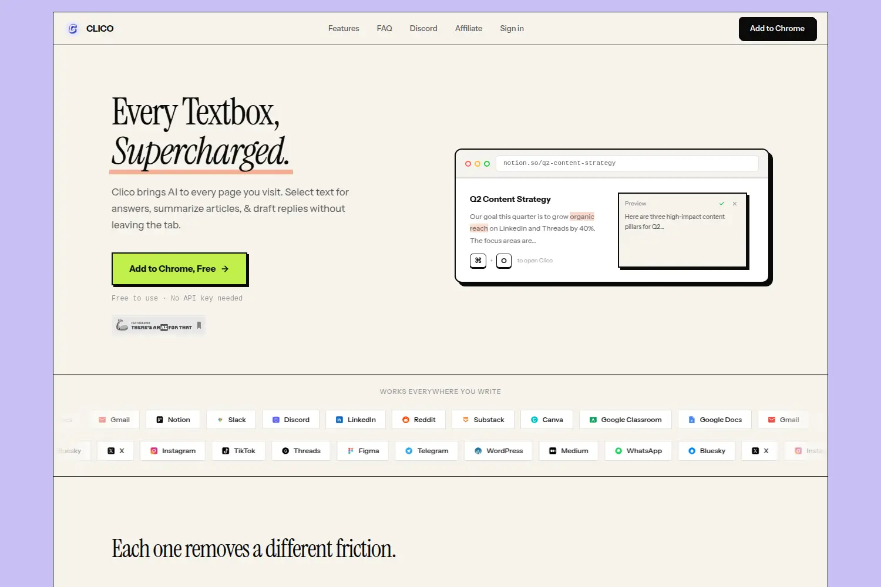The width and height of the screenshot is (881, 587).
Task: Click the Bluesky chip next to WhatsApp
Action: click(x=707, y=451)
